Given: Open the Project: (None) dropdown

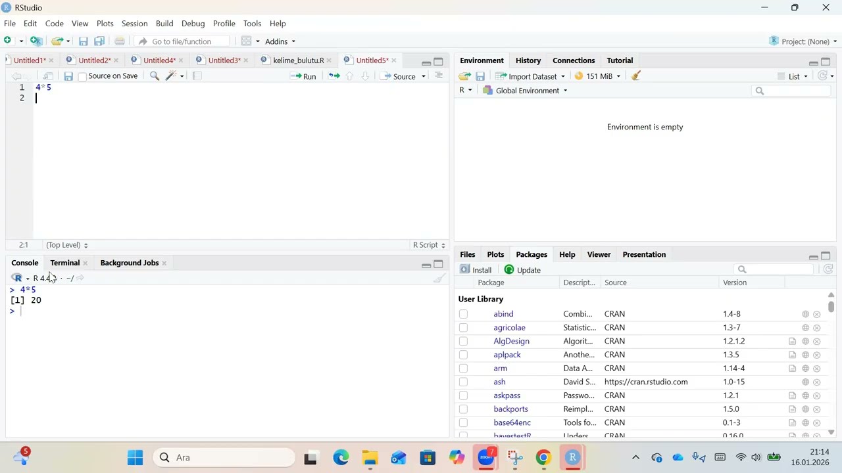Looking at the screenshot, I should click(x=803, y=41).
